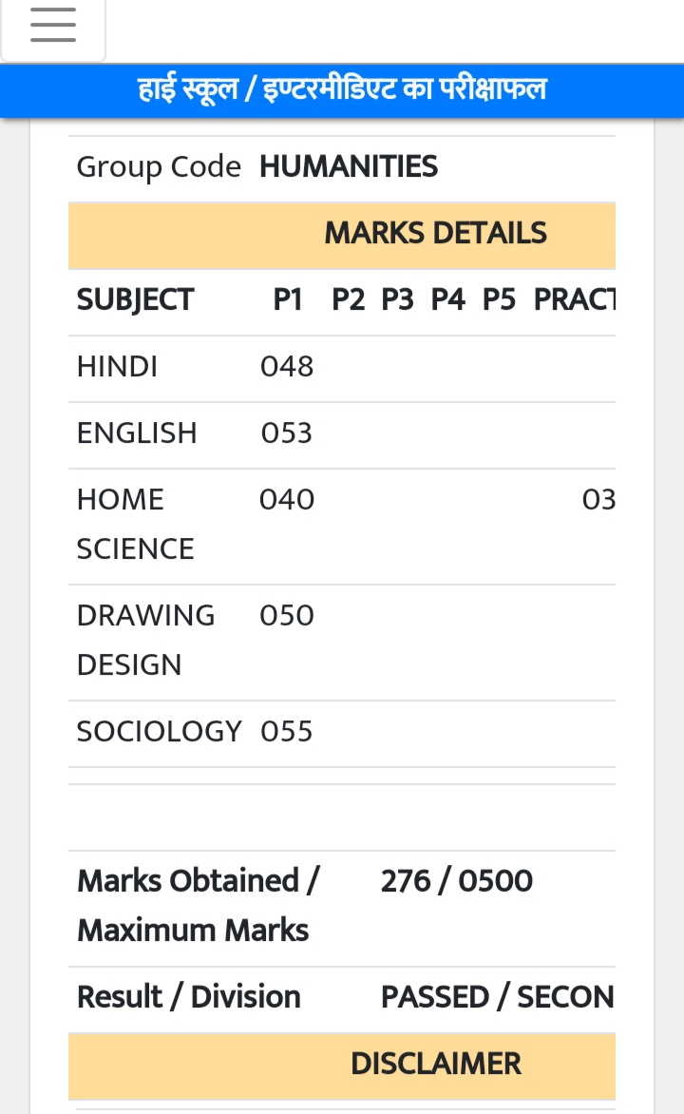Select the HOME SCIENCE subject cell
This screenshot has width=684, height=1114.
135,525
